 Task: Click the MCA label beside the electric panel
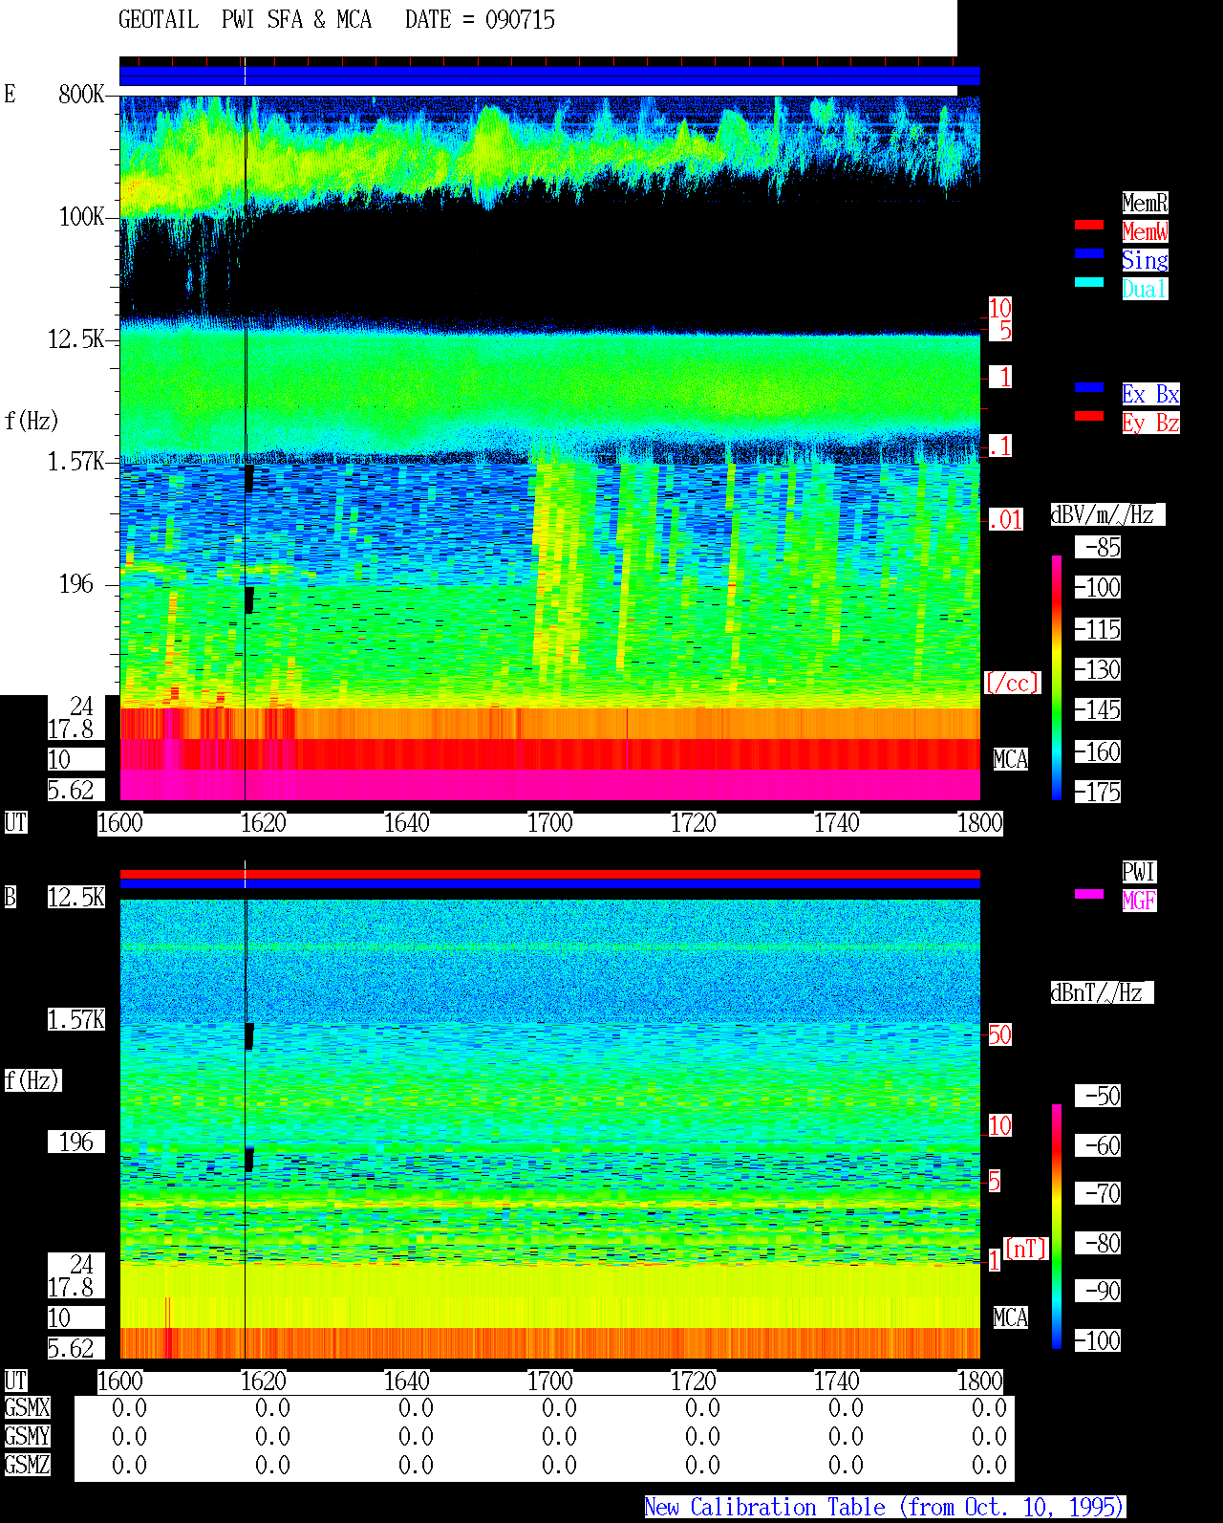pos(1011,760)
